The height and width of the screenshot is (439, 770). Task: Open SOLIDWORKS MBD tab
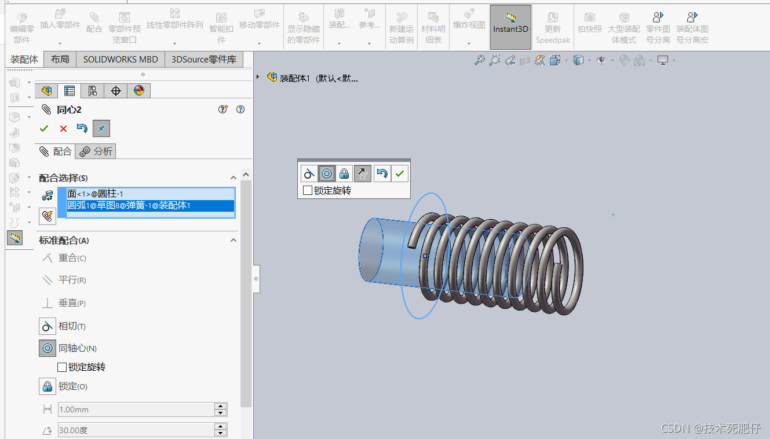[x=121, y=59]
